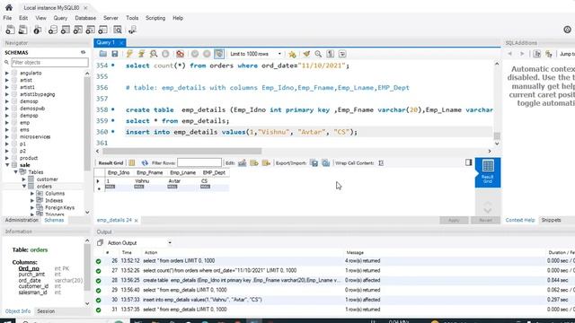575x323 pixels.
Task: Open the inspector for selected object
Action: [38, 30]
